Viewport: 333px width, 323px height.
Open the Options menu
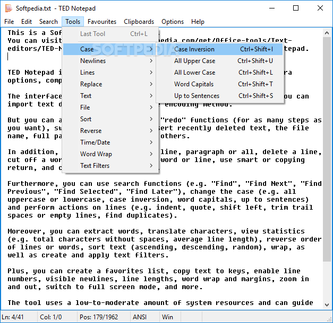(x=173, y=22)
